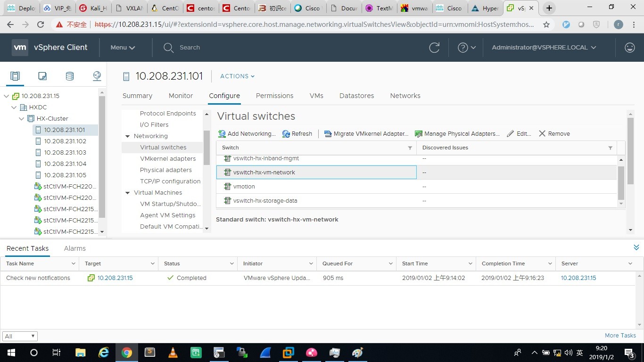Select the vmotion switch row

click(416, 187)
